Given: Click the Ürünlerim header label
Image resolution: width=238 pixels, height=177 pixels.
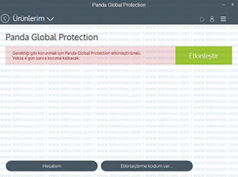Looking at the screenshot, I should [29, 19].
